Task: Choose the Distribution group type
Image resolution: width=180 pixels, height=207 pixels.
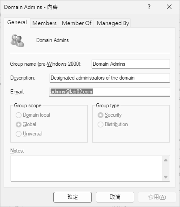Action: tap(100, 124)
